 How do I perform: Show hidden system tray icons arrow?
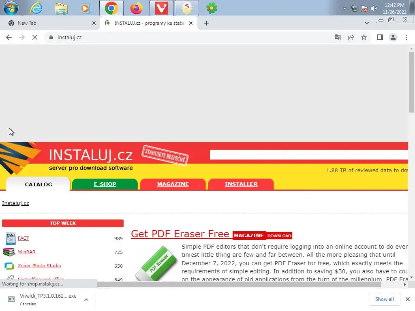344,9
